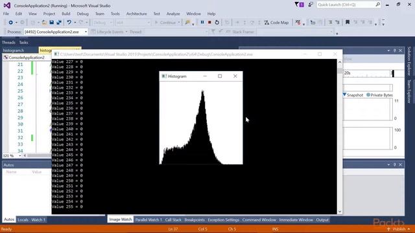Switch to Call Stack tab

(173, 220)
